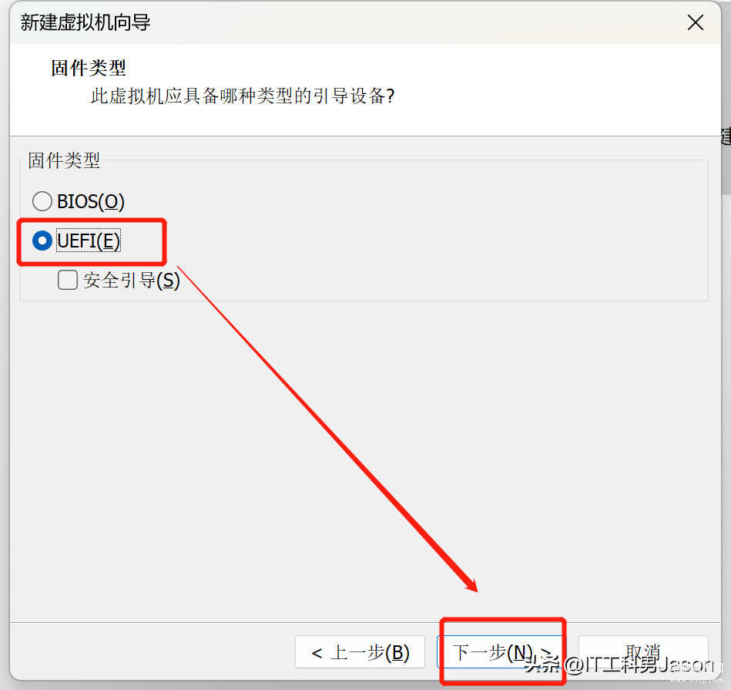Enable the 安全引导(S) checkbox
The height and width of the screenshot is (690, 731).
tap(68, 280)
